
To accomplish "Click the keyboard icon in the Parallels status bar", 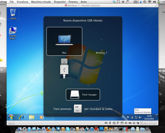I will click(106, 123).
